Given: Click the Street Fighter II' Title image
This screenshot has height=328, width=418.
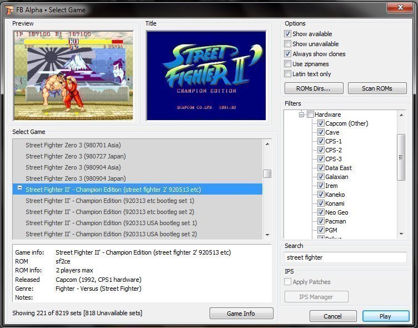Looking at the screenshot, I should (206, 76).
